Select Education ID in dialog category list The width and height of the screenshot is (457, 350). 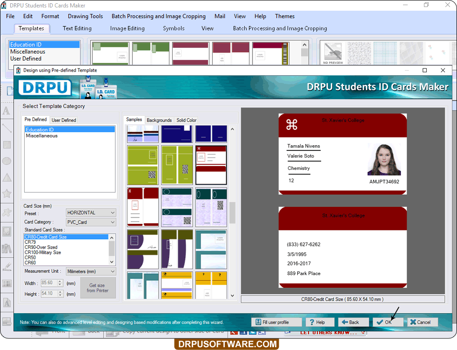click(70, 130)
